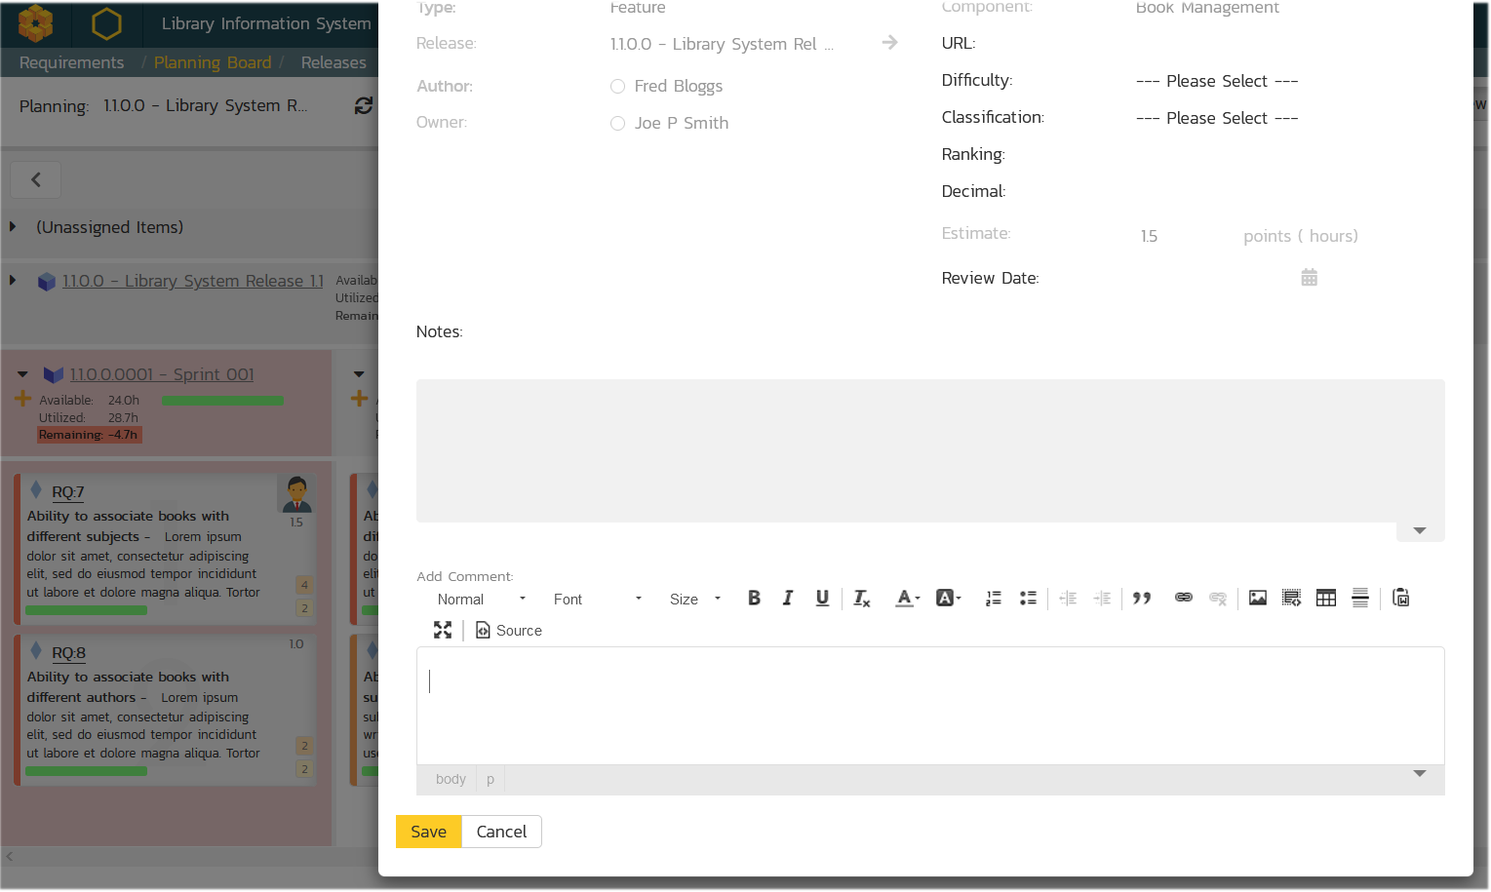Toggle bold formatting in comment editor
The width and height of the screenshot is (1491, 892).
pyautogui.click(x=754, y=599)
